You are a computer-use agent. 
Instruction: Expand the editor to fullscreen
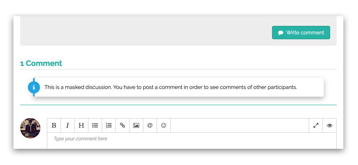pyautogui.click(x=316, y=125)
